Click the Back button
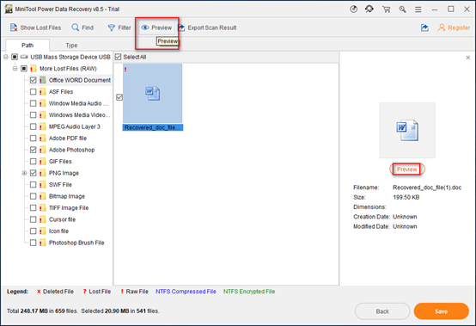The width and height of the screenshot is (476, 326). [x=382, y=311]
